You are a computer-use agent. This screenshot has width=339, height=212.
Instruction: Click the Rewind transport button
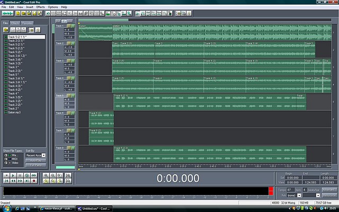[x=13, y=181]
